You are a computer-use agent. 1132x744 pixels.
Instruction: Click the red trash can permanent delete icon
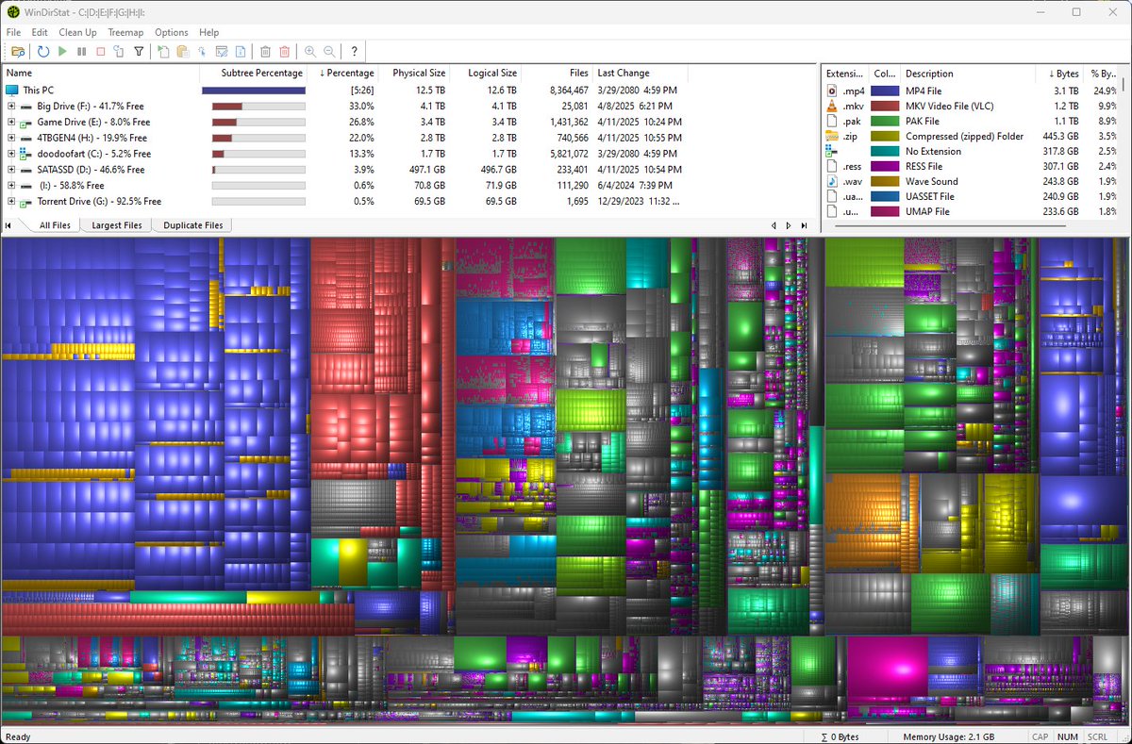coord(285,52)
